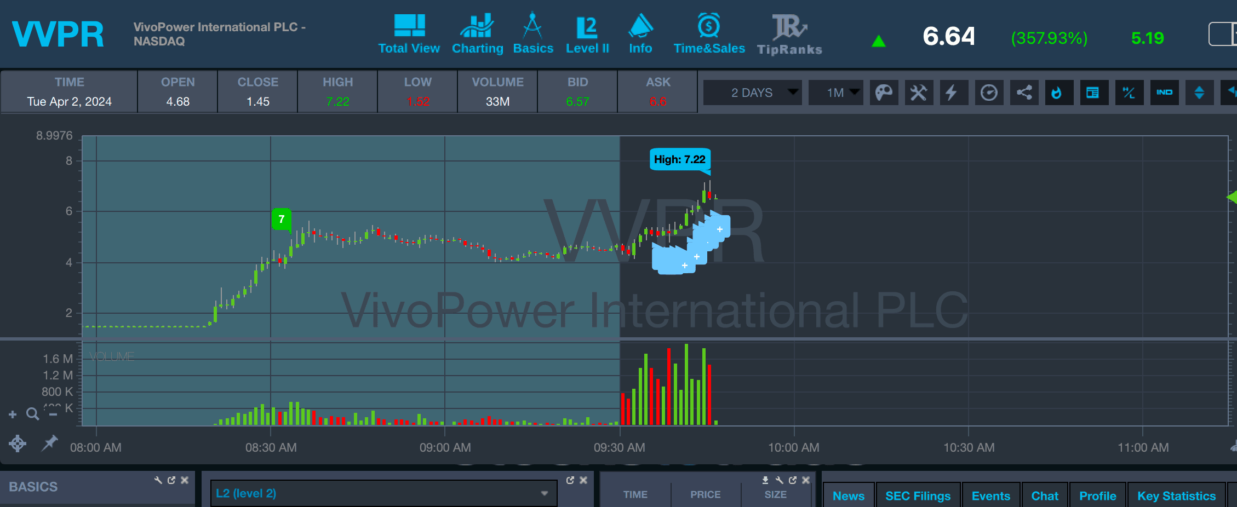Image resolution: width=1237 pixels, height=507 pixels.
Task: Toggle the flame hot-activity chart button
Action: point(1059,93)
